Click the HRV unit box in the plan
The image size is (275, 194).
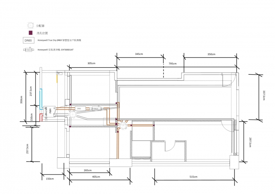pyautogui.click(x=49, y=112)
